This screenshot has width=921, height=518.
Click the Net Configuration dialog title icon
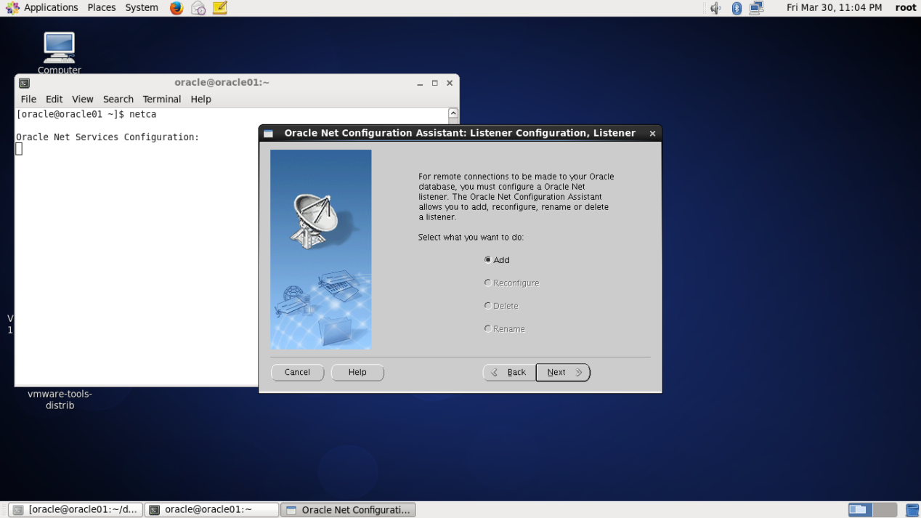click(x=269, y=134)
